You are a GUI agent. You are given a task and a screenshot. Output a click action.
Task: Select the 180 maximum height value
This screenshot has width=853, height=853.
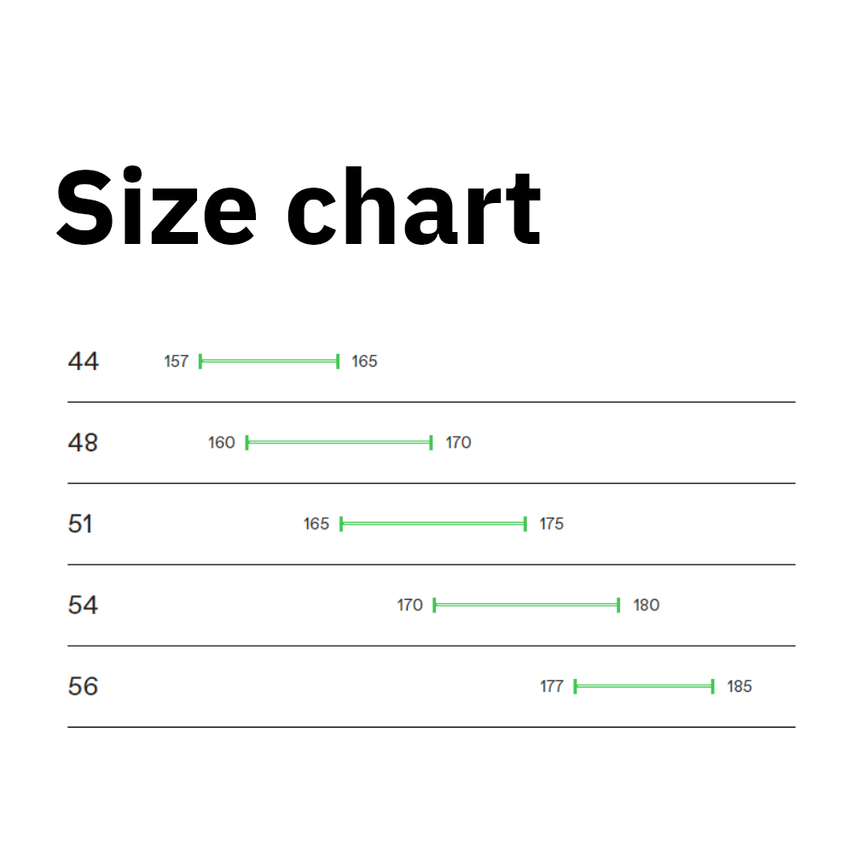(646, 606)
